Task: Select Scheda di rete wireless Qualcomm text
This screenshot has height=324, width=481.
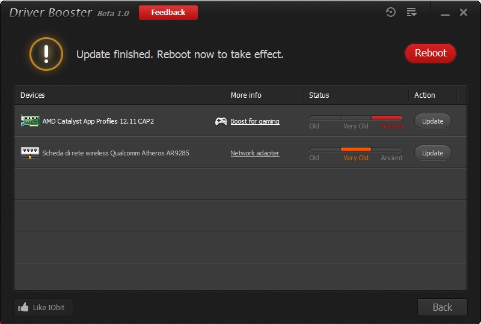Action: (115, 153)
